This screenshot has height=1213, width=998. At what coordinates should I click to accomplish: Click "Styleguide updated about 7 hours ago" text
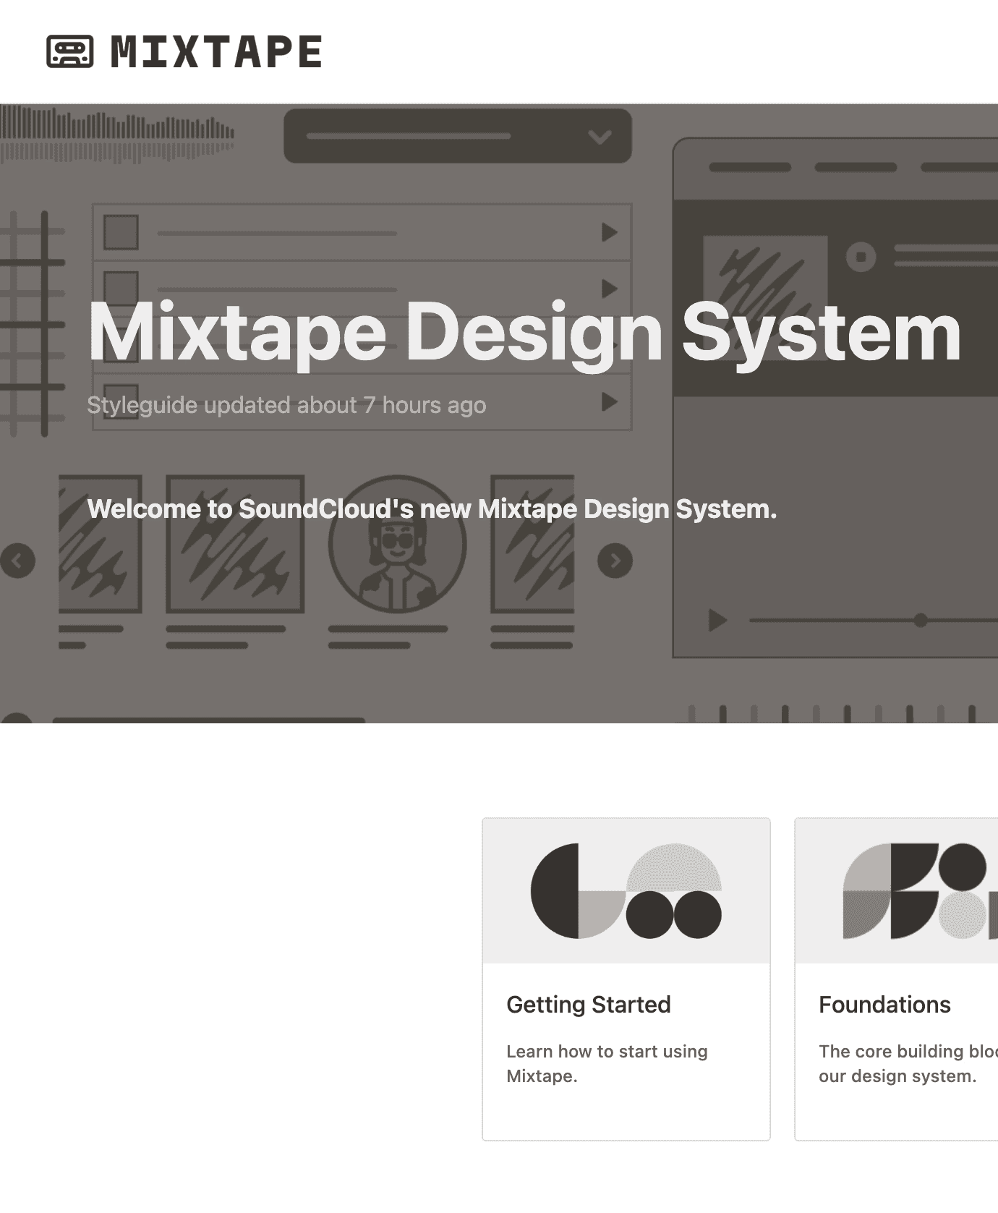(x=286, y=405)
